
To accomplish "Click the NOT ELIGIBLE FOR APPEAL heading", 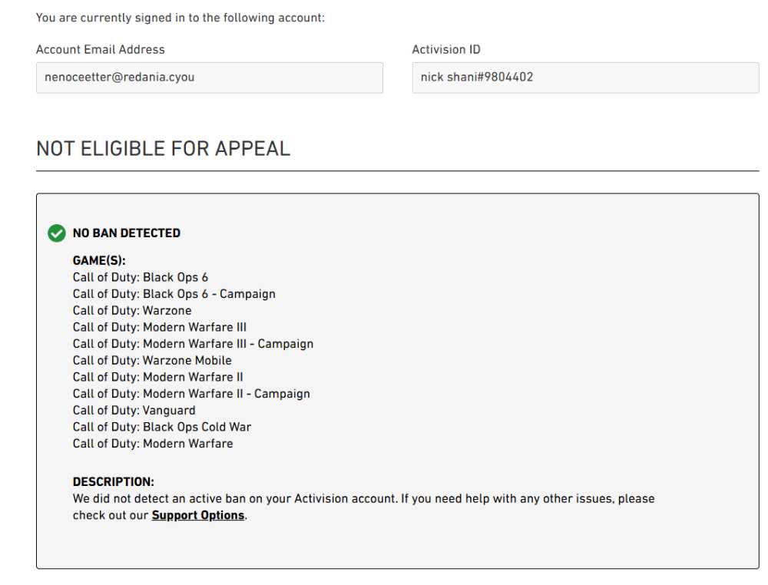I will (163, 148).
